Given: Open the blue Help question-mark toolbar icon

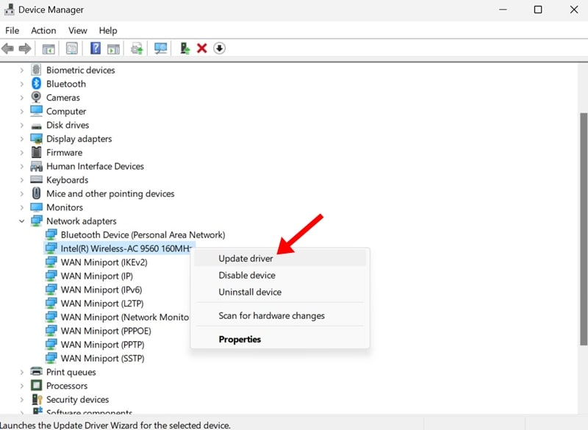Looking at the screenshot, I should coord(96,49).
